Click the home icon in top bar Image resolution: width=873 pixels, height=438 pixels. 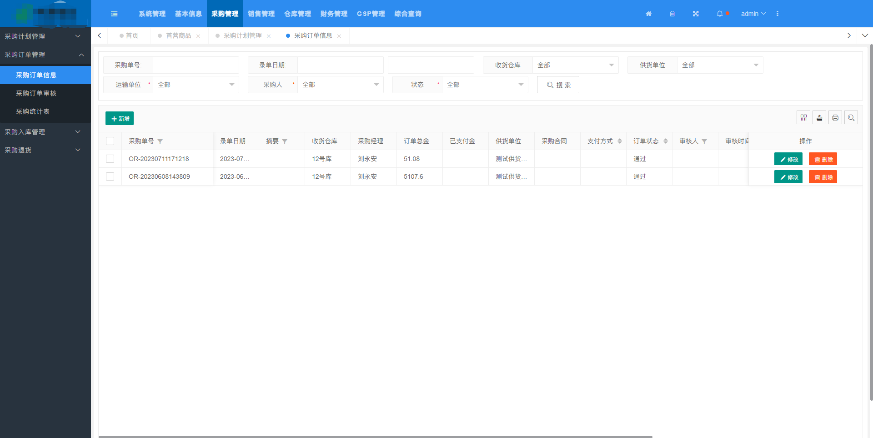pyautogui.click(x=649, y=14)
